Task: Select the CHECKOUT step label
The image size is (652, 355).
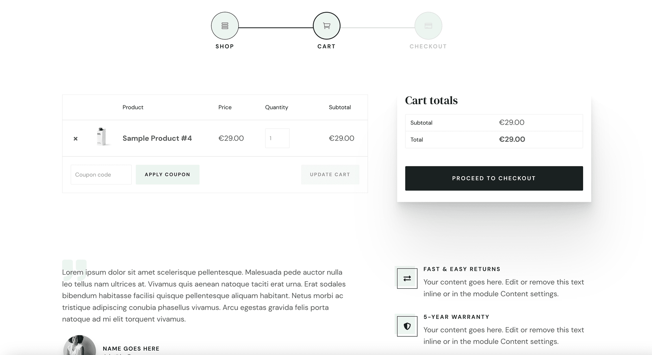Action: point(428,46)
